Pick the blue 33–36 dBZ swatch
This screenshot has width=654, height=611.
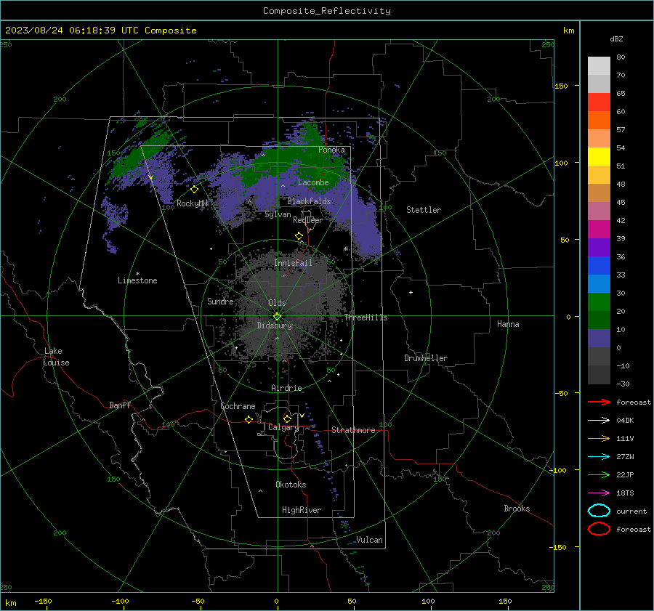click(x=599, y=266)
